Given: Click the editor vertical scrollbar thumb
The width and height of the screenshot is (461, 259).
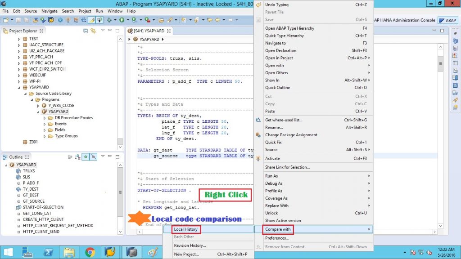Looking at the screenshot, I should pos(440,63).
